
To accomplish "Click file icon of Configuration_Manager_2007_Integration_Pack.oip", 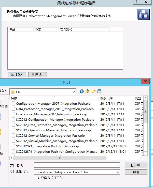I will click(13, 104).
